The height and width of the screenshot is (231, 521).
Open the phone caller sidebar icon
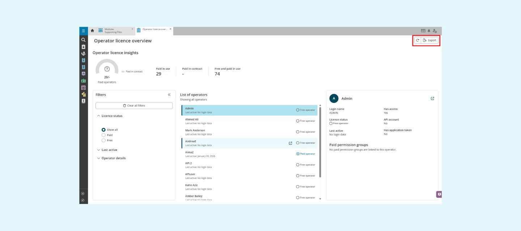[84, 53]
